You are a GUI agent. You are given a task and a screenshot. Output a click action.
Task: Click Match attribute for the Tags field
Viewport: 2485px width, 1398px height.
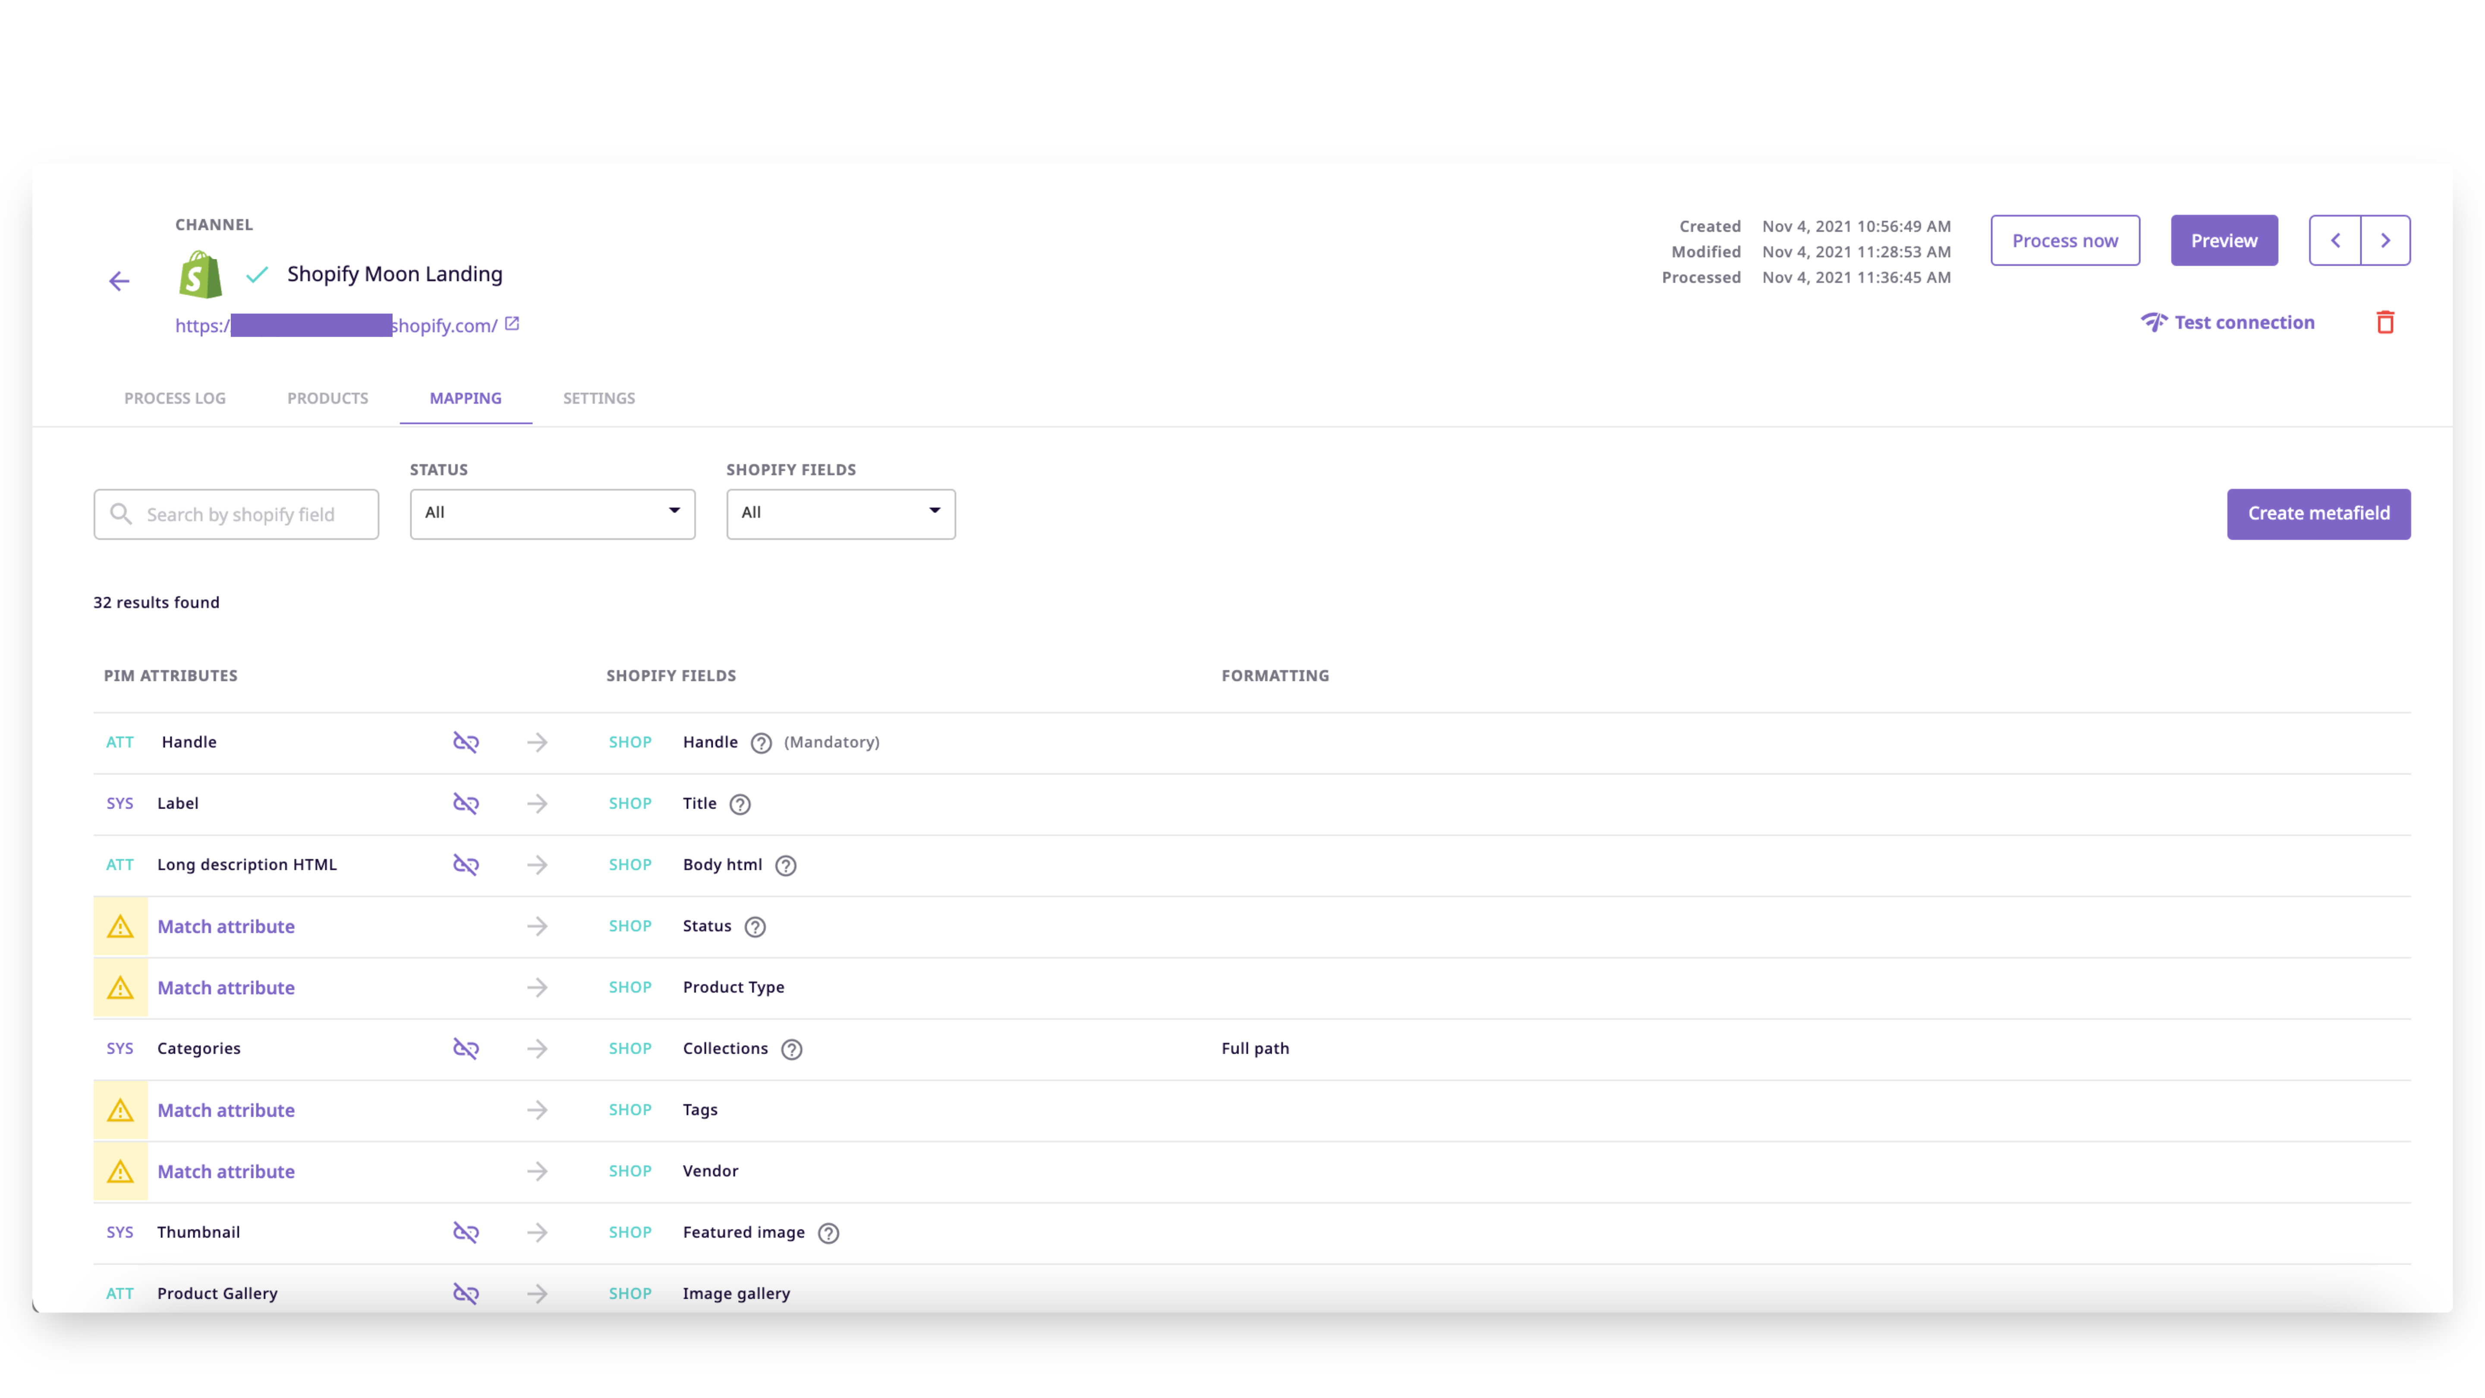click(226, 1111)
